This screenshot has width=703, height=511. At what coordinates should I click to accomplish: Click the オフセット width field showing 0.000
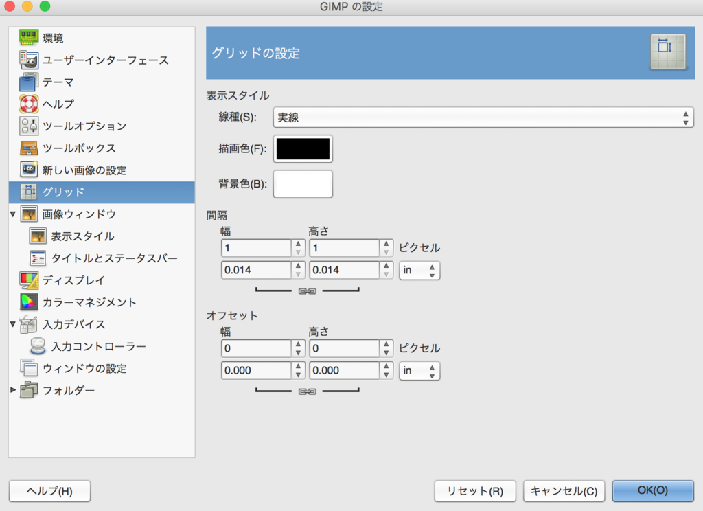coord(257,371)
